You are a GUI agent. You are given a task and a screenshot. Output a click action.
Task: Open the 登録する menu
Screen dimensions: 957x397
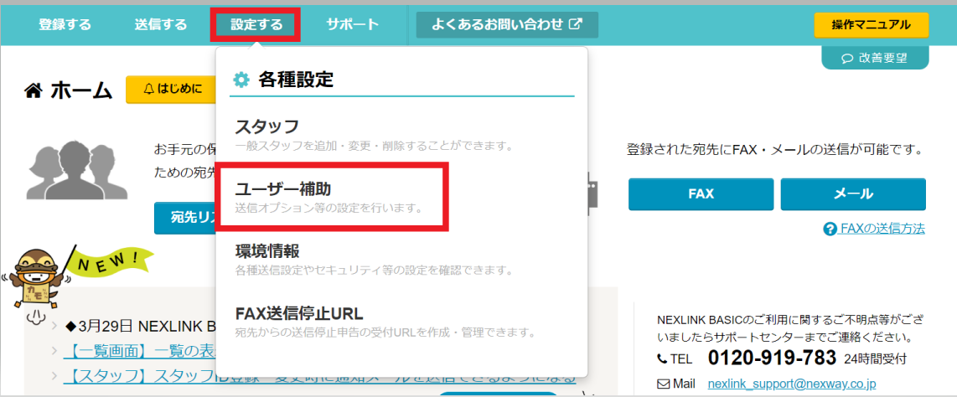point(65,25)
